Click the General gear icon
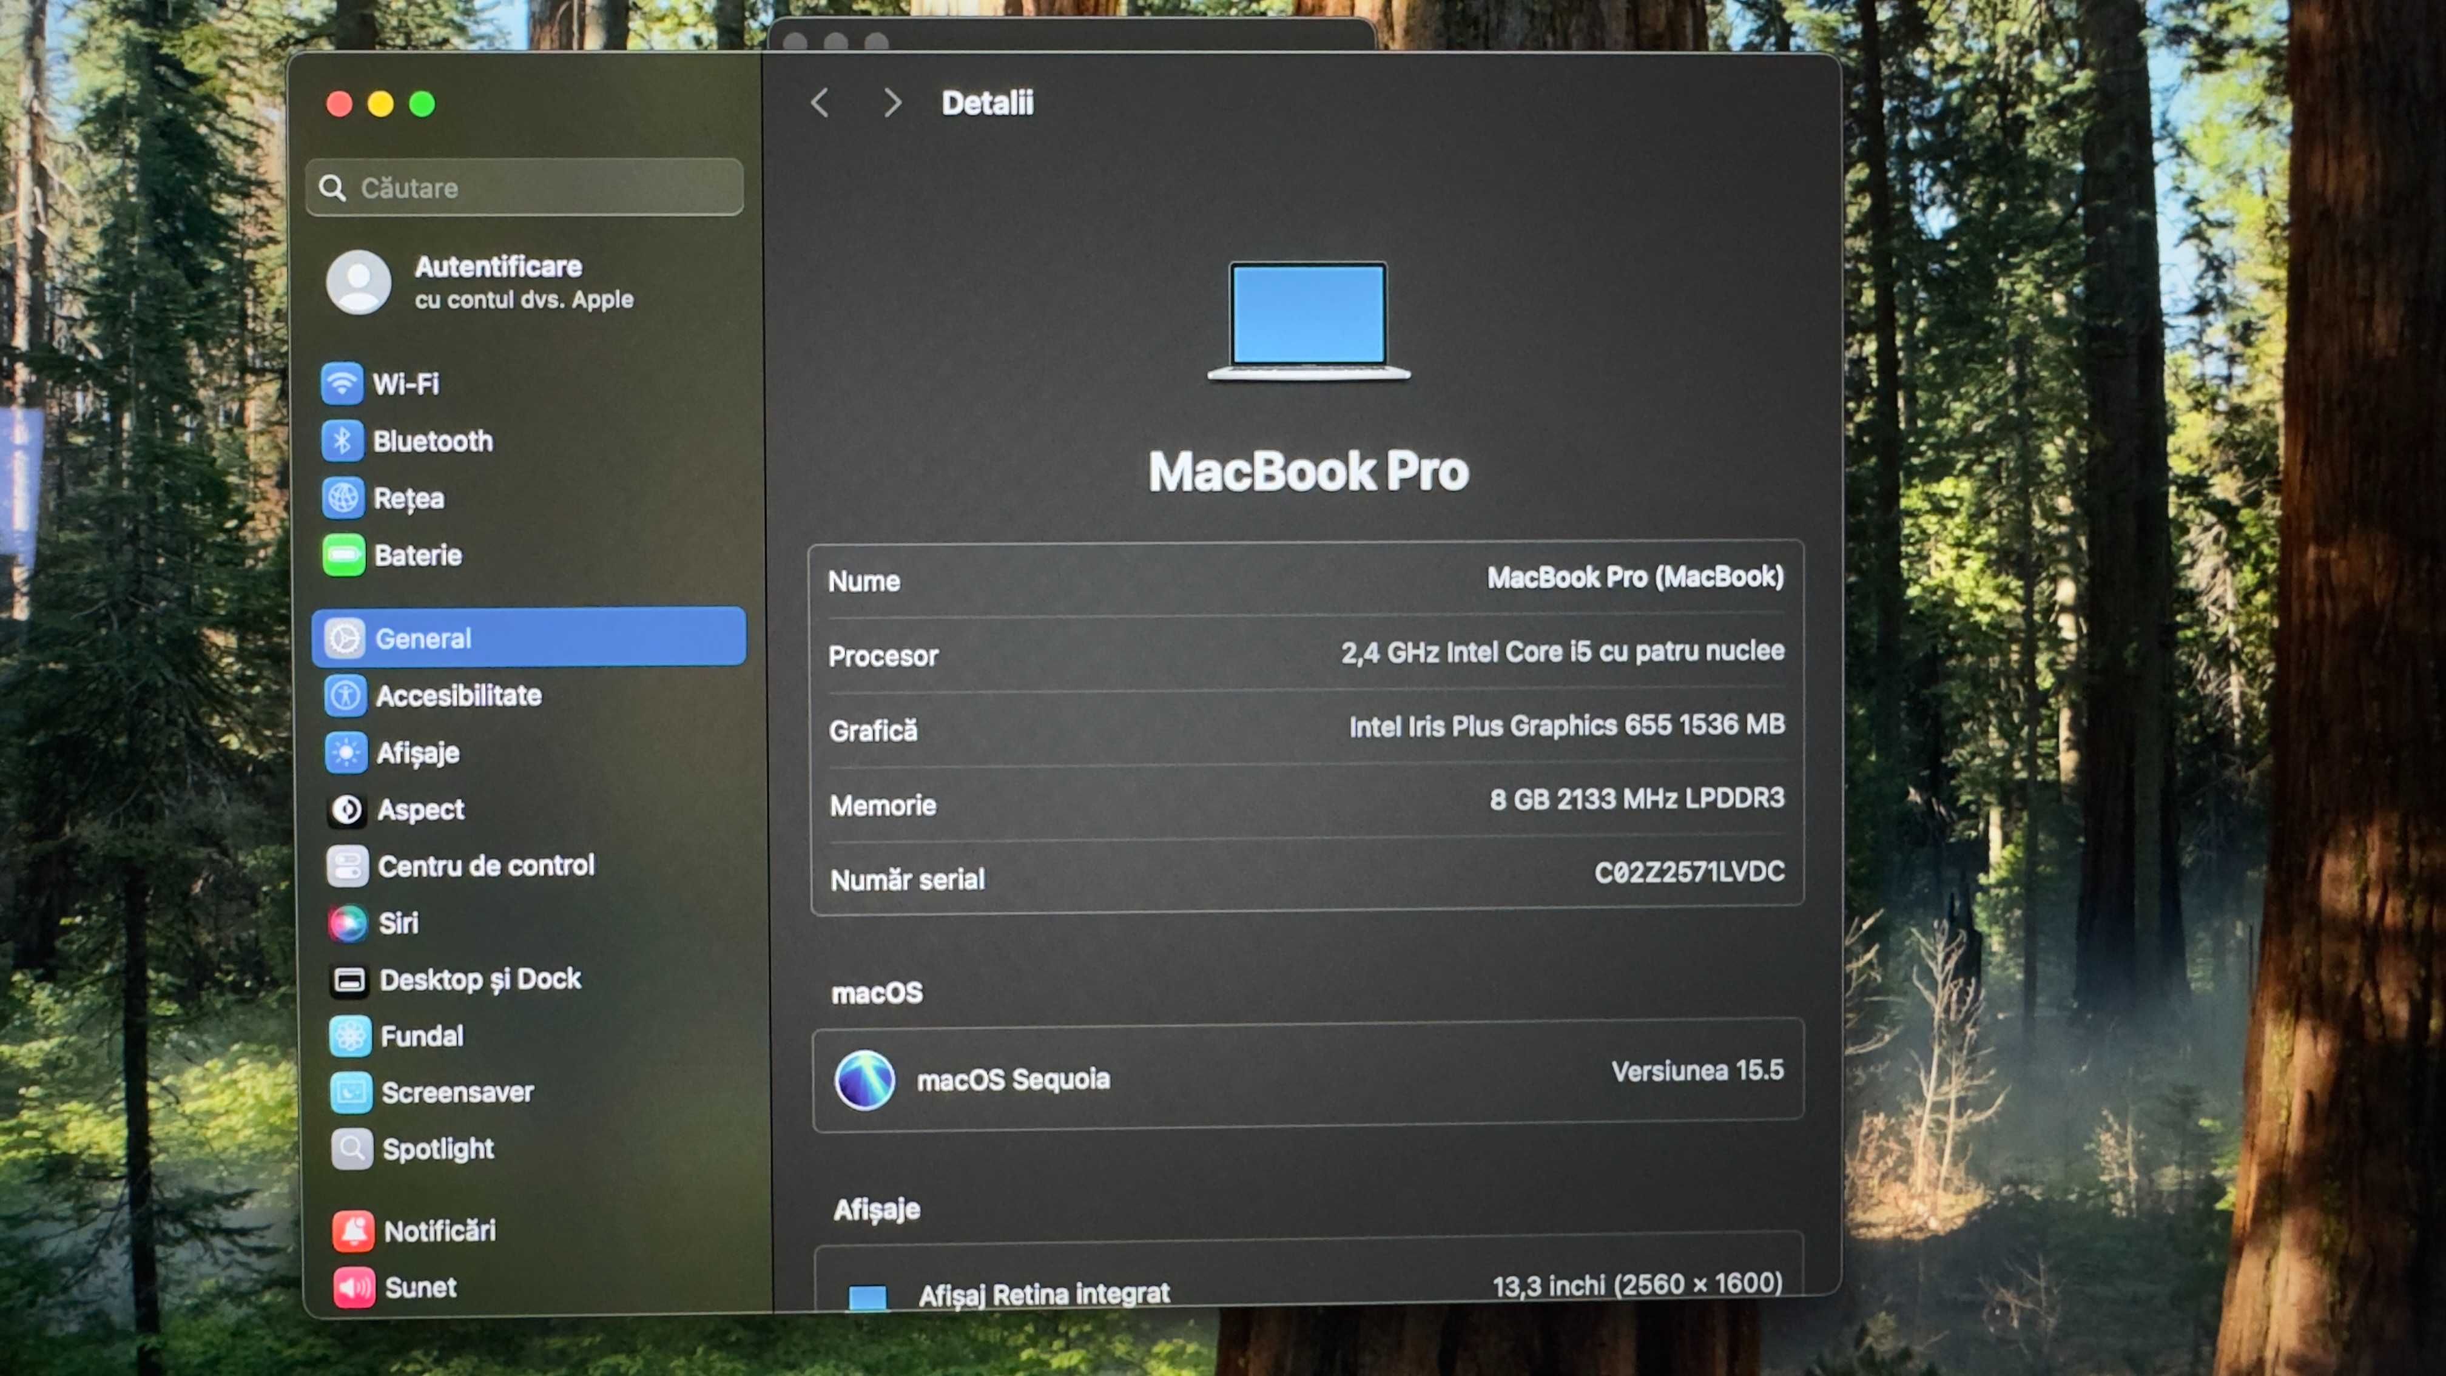The width and height of the screenshot is (2446, 1376). (x=345, y=638)
